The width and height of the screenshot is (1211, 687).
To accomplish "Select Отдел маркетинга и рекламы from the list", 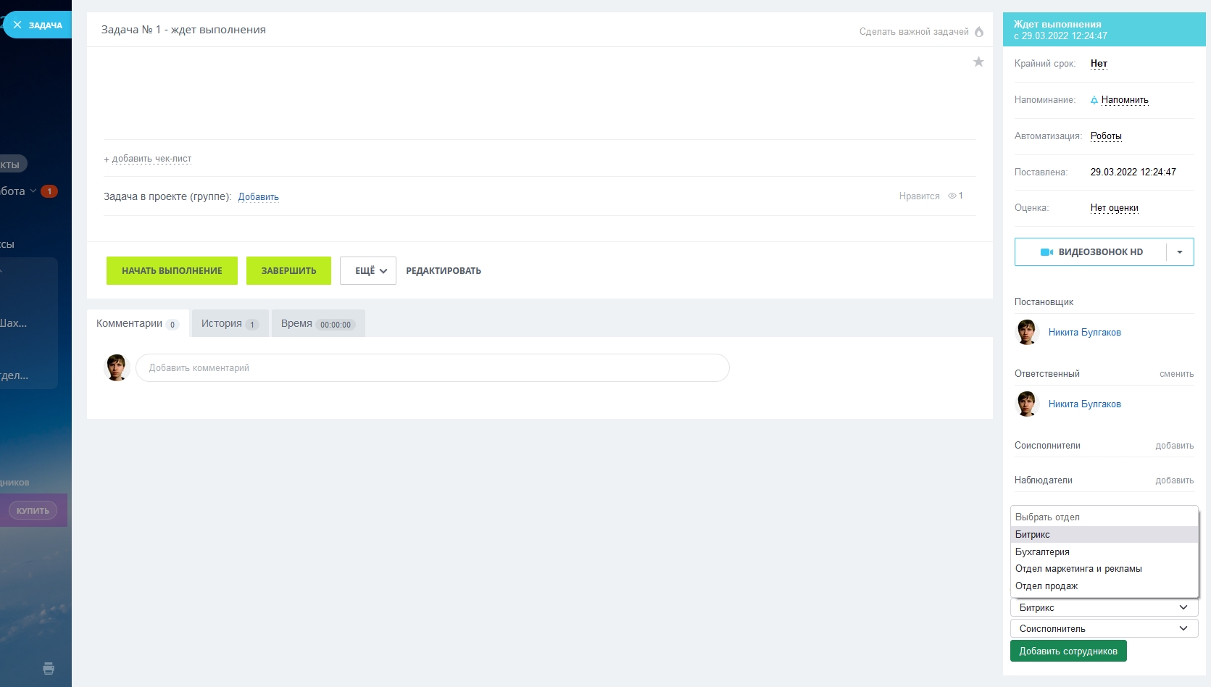I will (x=1104, y=569).
